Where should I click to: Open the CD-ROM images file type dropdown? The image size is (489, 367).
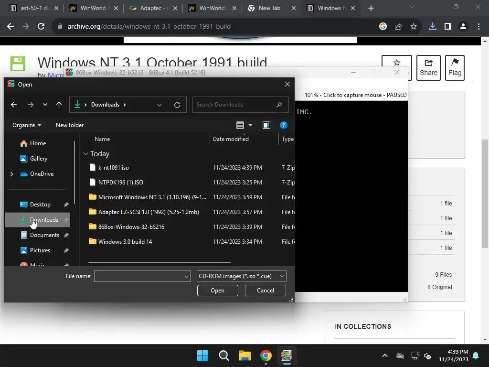pos(241,276)
